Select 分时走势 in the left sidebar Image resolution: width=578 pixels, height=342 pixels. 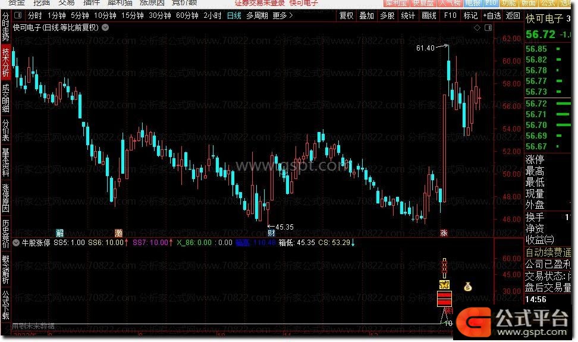(x=5, y=27)
